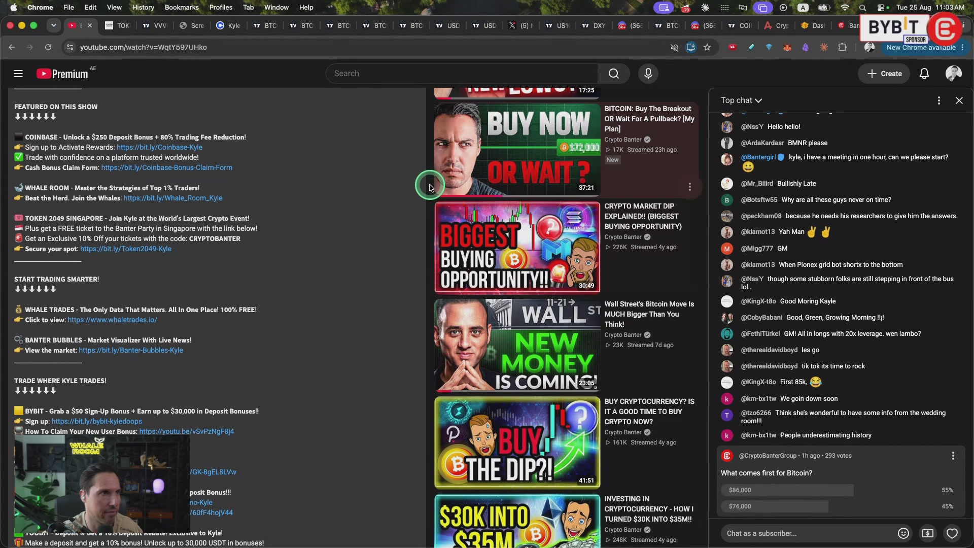Open the live chat three-dot options
The width and height of the screenshot is (974, 548).
coord(939,100)
